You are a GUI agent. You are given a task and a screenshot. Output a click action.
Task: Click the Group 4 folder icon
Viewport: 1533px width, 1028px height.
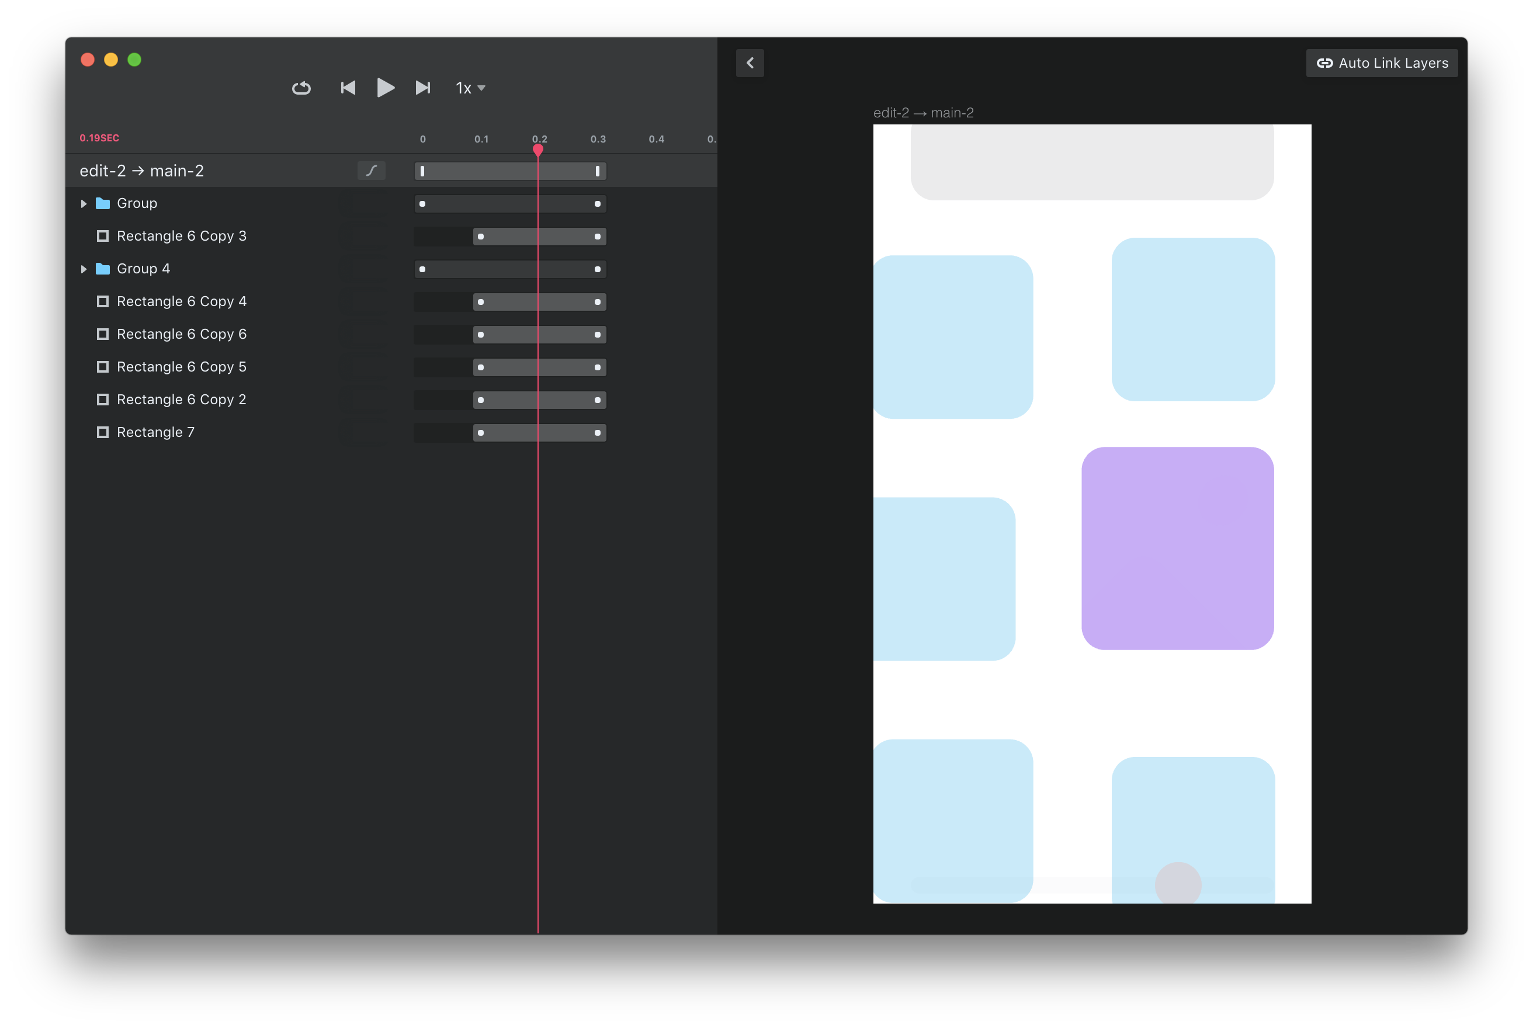click(x=102, y=269)
